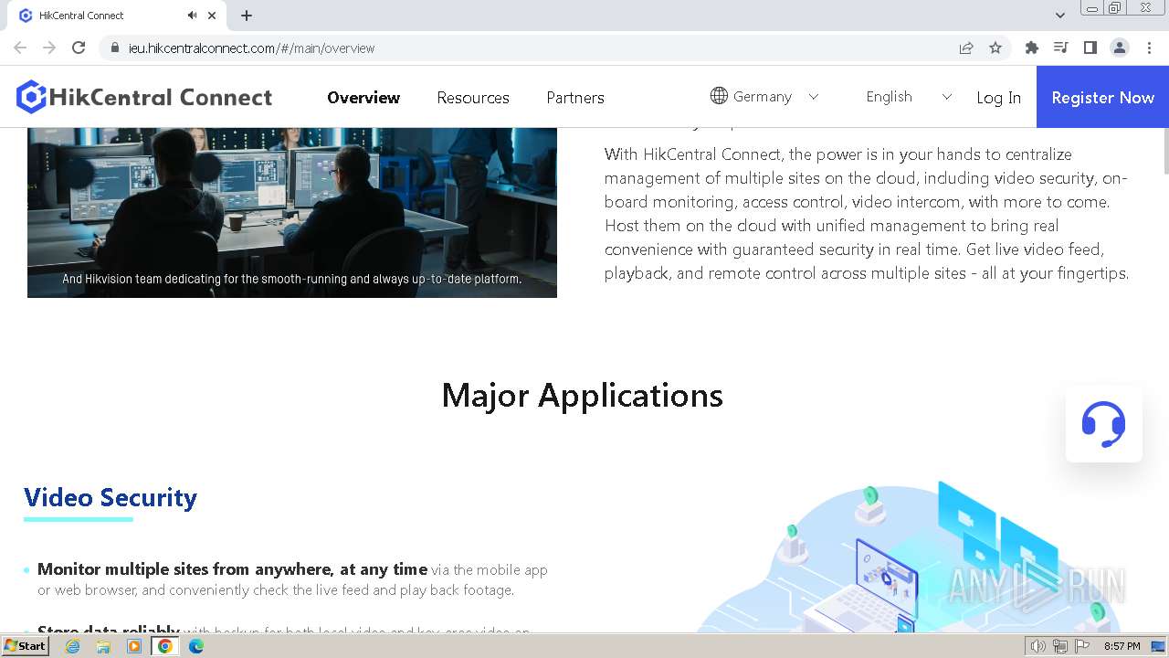Viewport: 1169px width, 658px height.
Task: Open a new browser tab
Action: [x=247, y=16]
